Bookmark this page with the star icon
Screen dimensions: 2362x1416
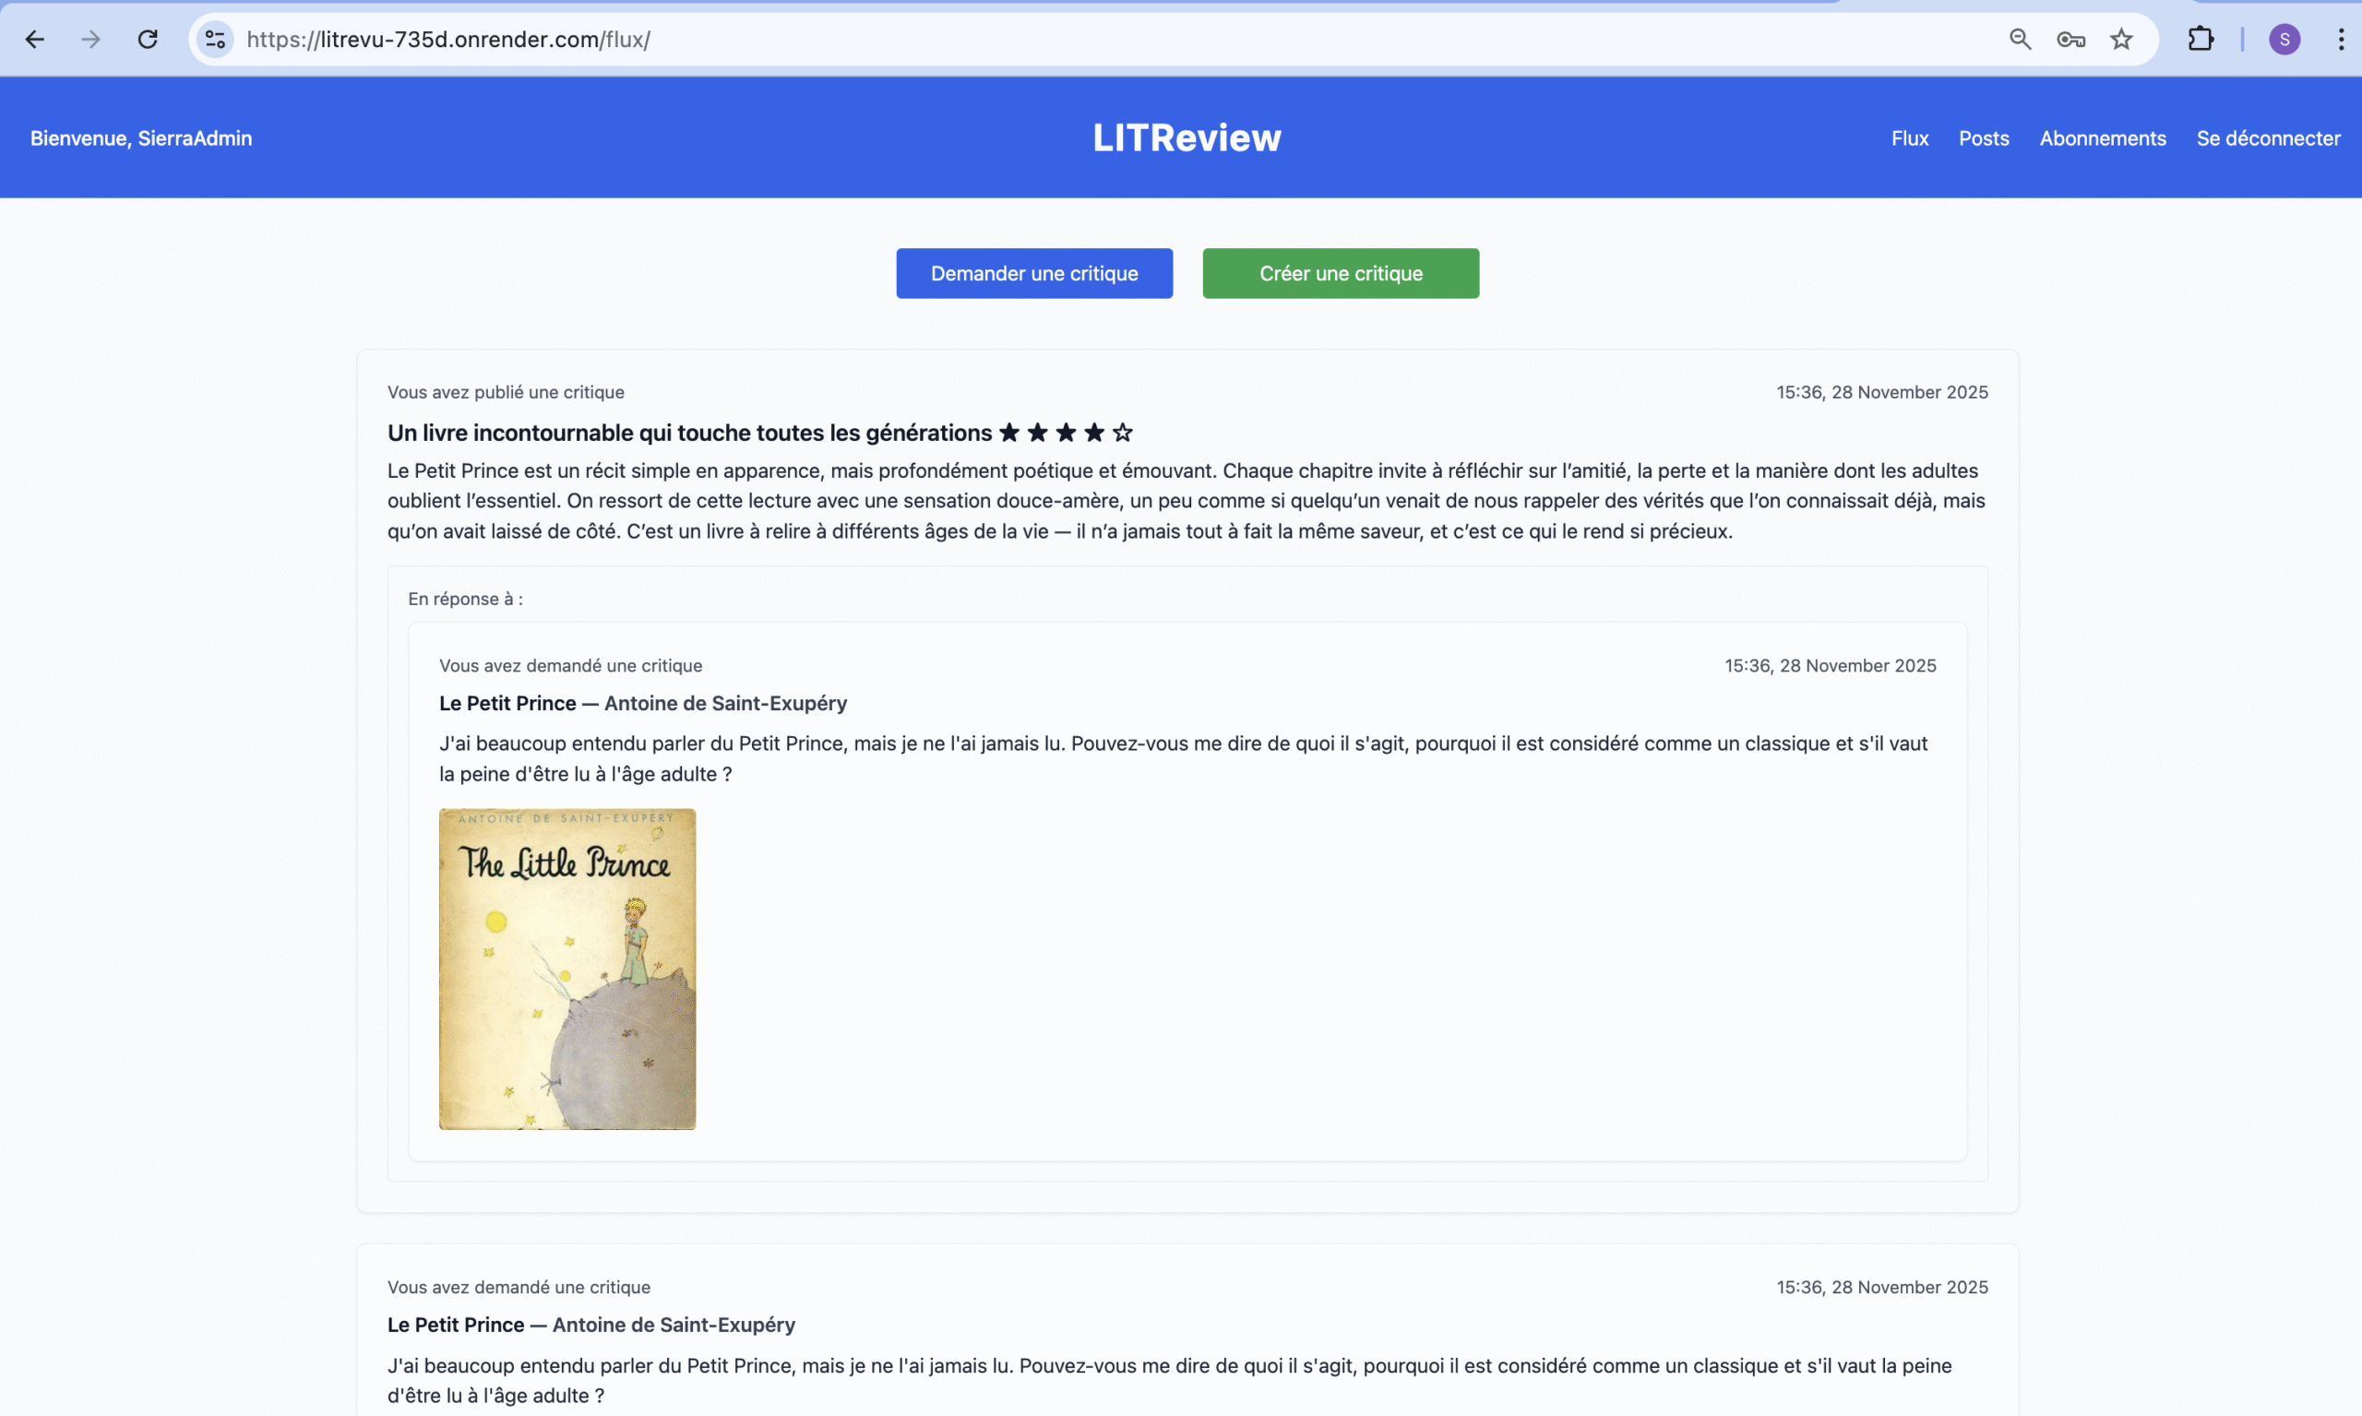click(2121, 39)
